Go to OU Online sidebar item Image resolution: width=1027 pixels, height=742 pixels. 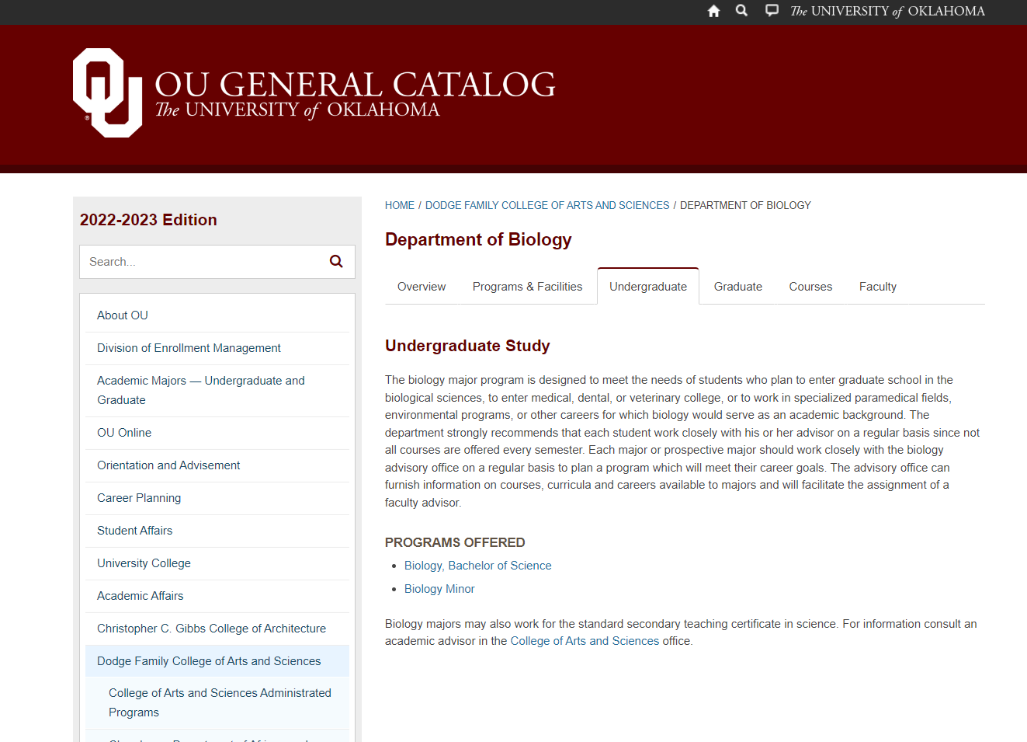pos(217,433)
